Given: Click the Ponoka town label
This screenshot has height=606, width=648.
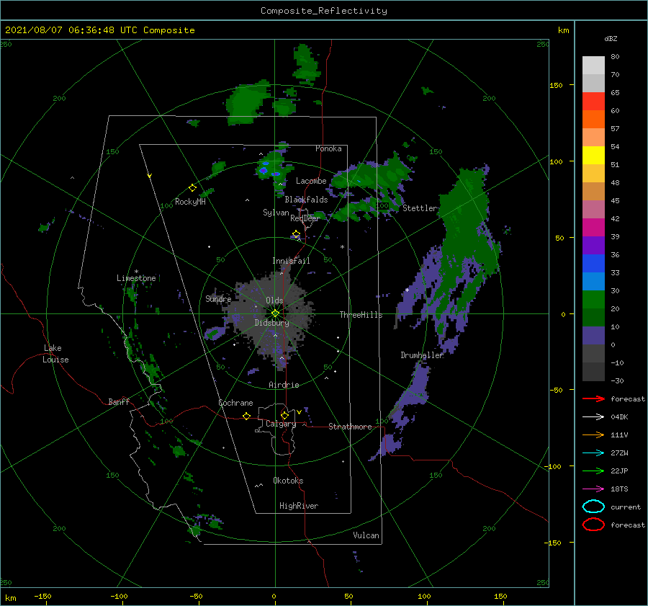Looking at the screenshot, I should (328, 148).
